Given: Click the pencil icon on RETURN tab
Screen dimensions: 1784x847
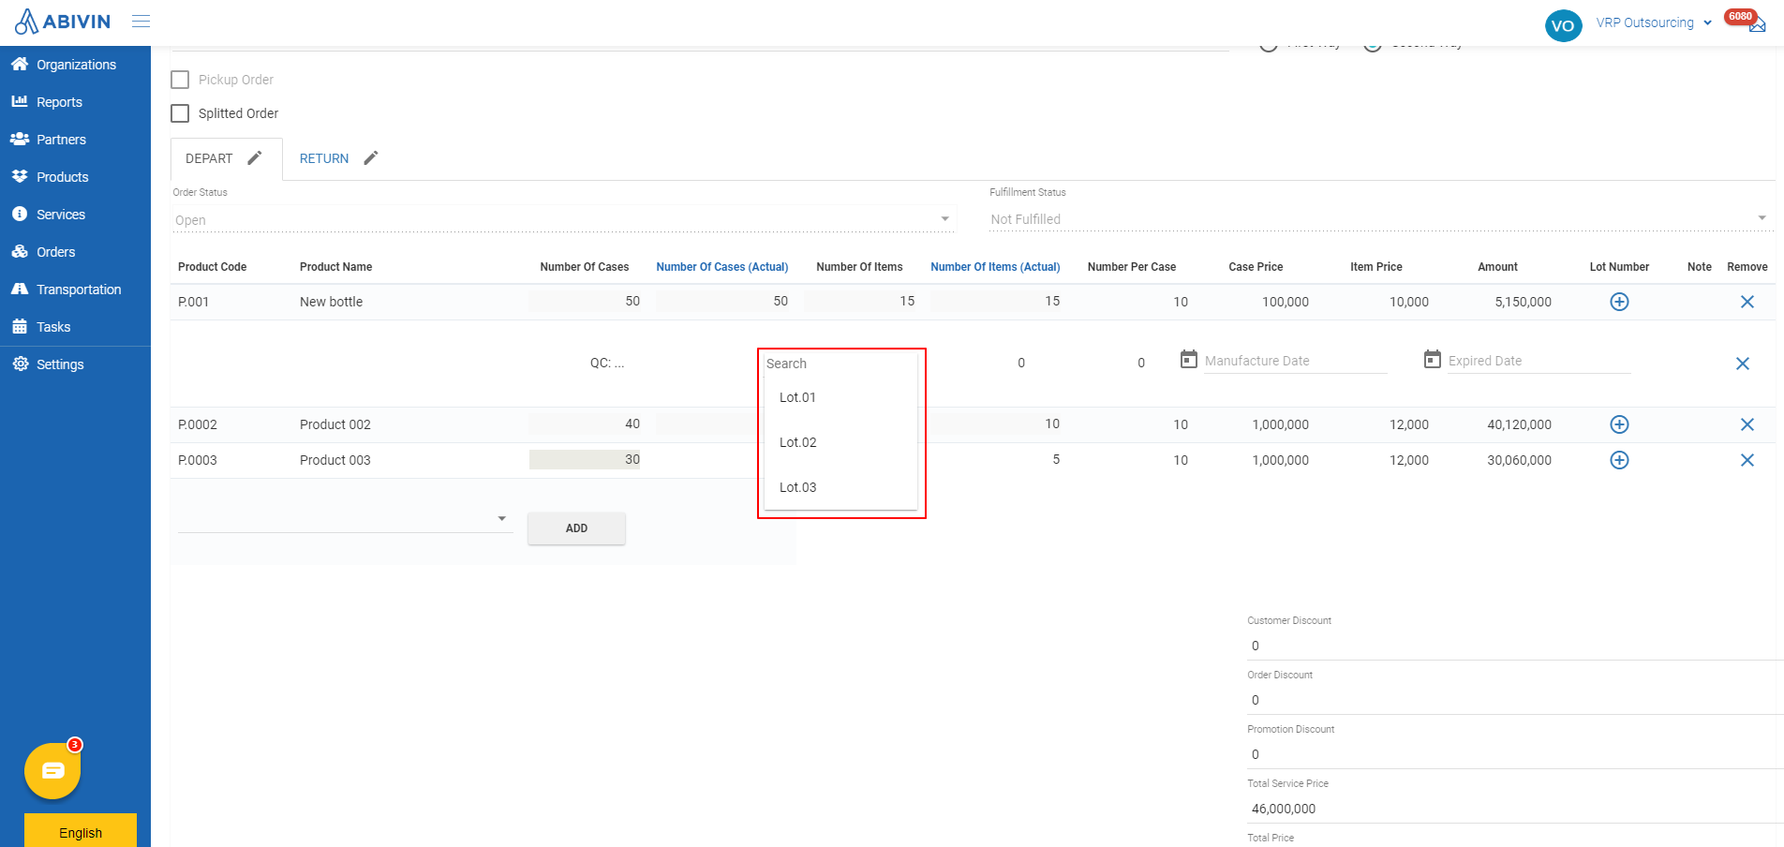Looking at the screenshot, I should pyautogui.click(x=371, y=157).
